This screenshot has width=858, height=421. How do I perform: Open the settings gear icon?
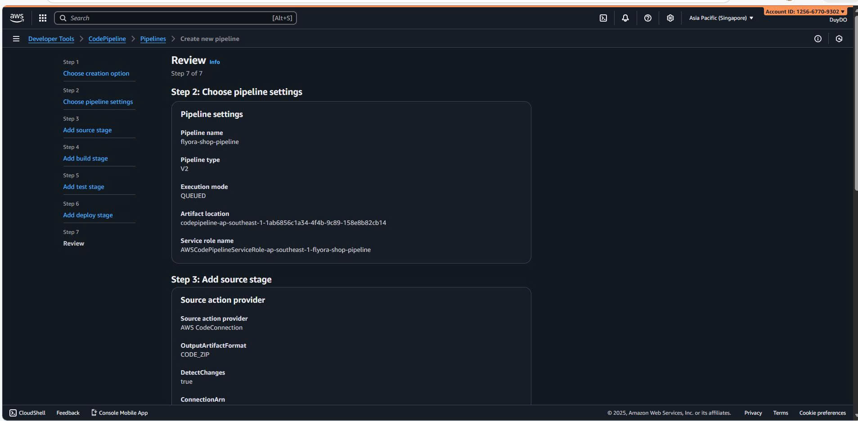tap(670, 18)
